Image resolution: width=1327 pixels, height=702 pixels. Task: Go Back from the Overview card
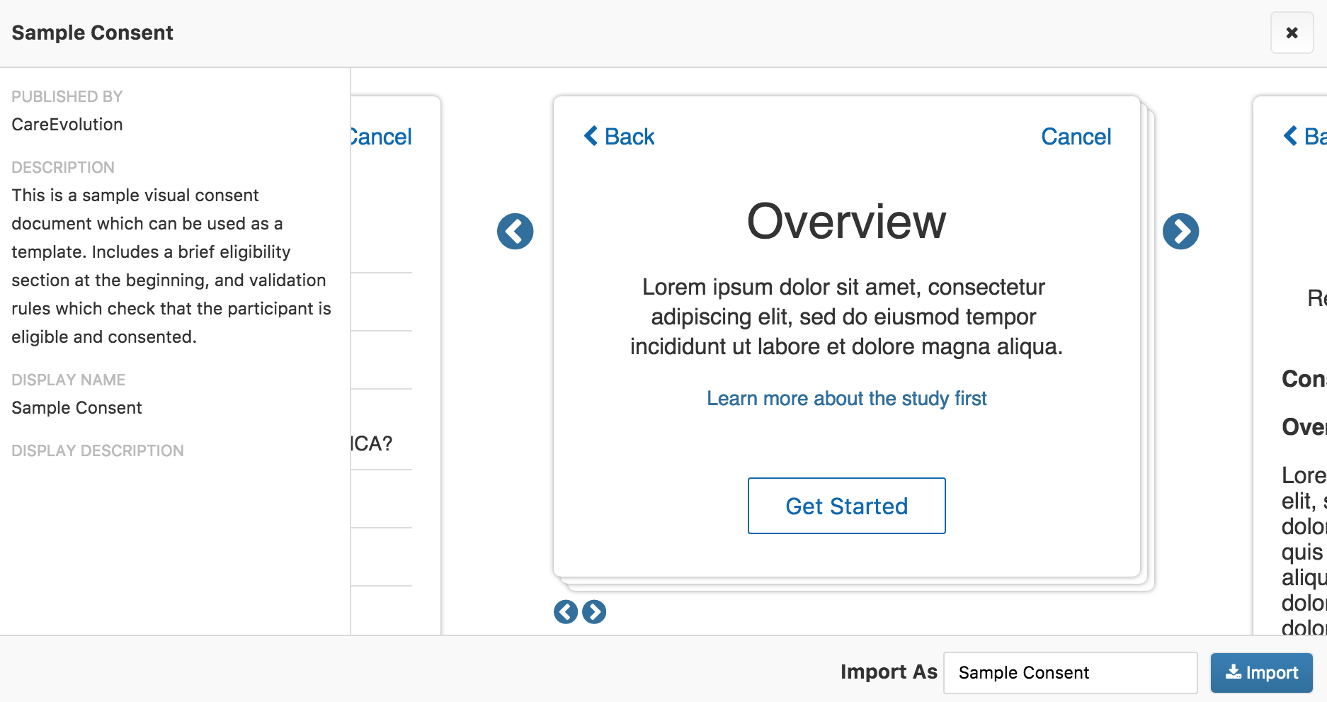(x=620, y=136)
